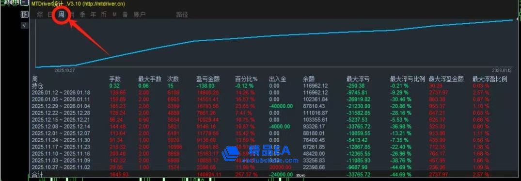
Task: Open the 备 tab
Action: pos(125,14)
